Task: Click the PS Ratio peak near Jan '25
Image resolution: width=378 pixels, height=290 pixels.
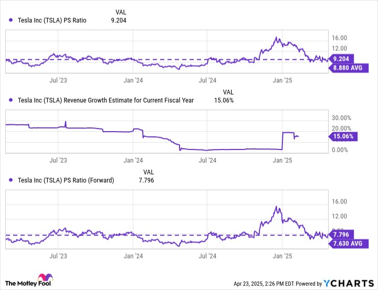Action: coord(276,38)
